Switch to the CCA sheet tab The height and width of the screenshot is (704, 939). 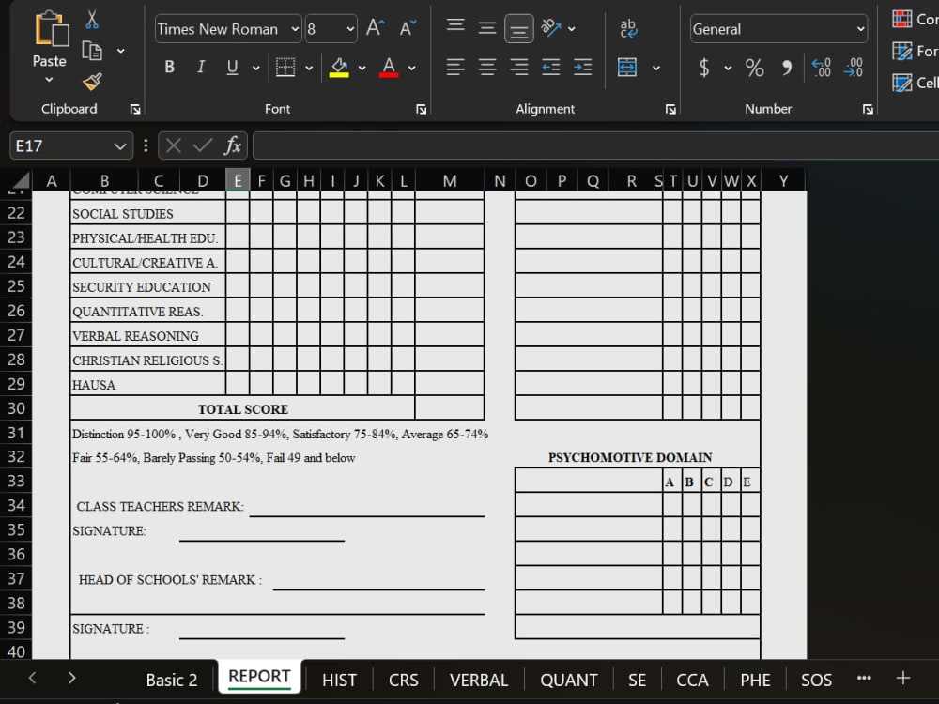pos(692,680)
